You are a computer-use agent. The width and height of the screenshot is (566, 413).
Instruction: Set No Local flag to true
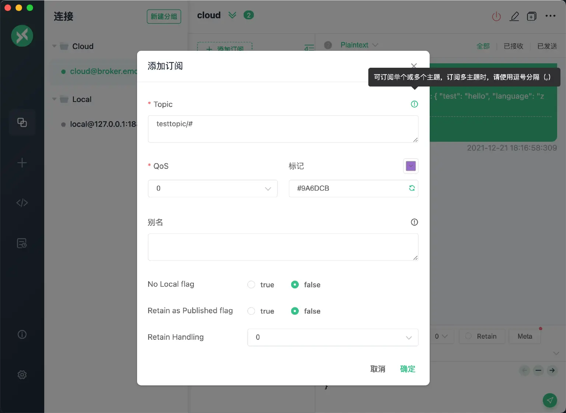251,285
